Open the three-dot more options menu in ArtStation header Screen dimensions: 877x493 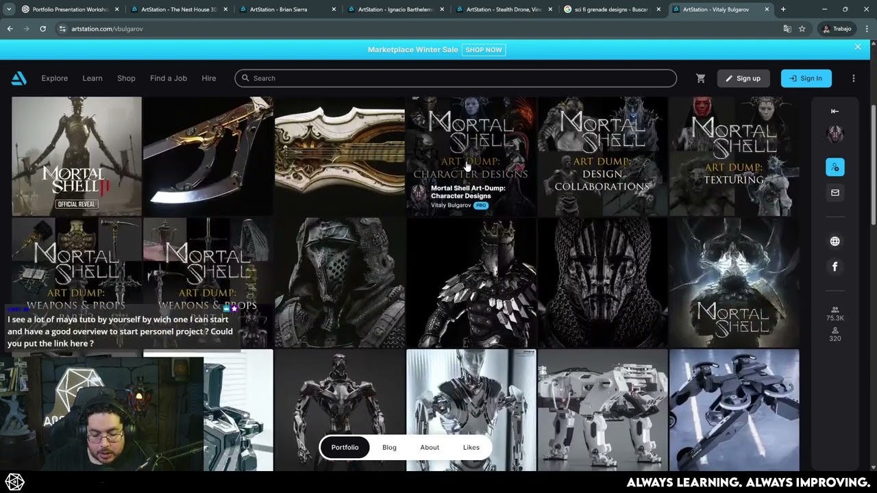853,78
